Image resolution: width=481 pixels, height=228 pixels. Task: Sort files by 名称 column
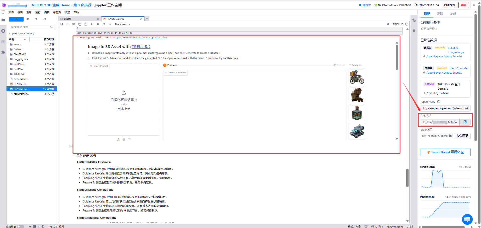point(18,39)
